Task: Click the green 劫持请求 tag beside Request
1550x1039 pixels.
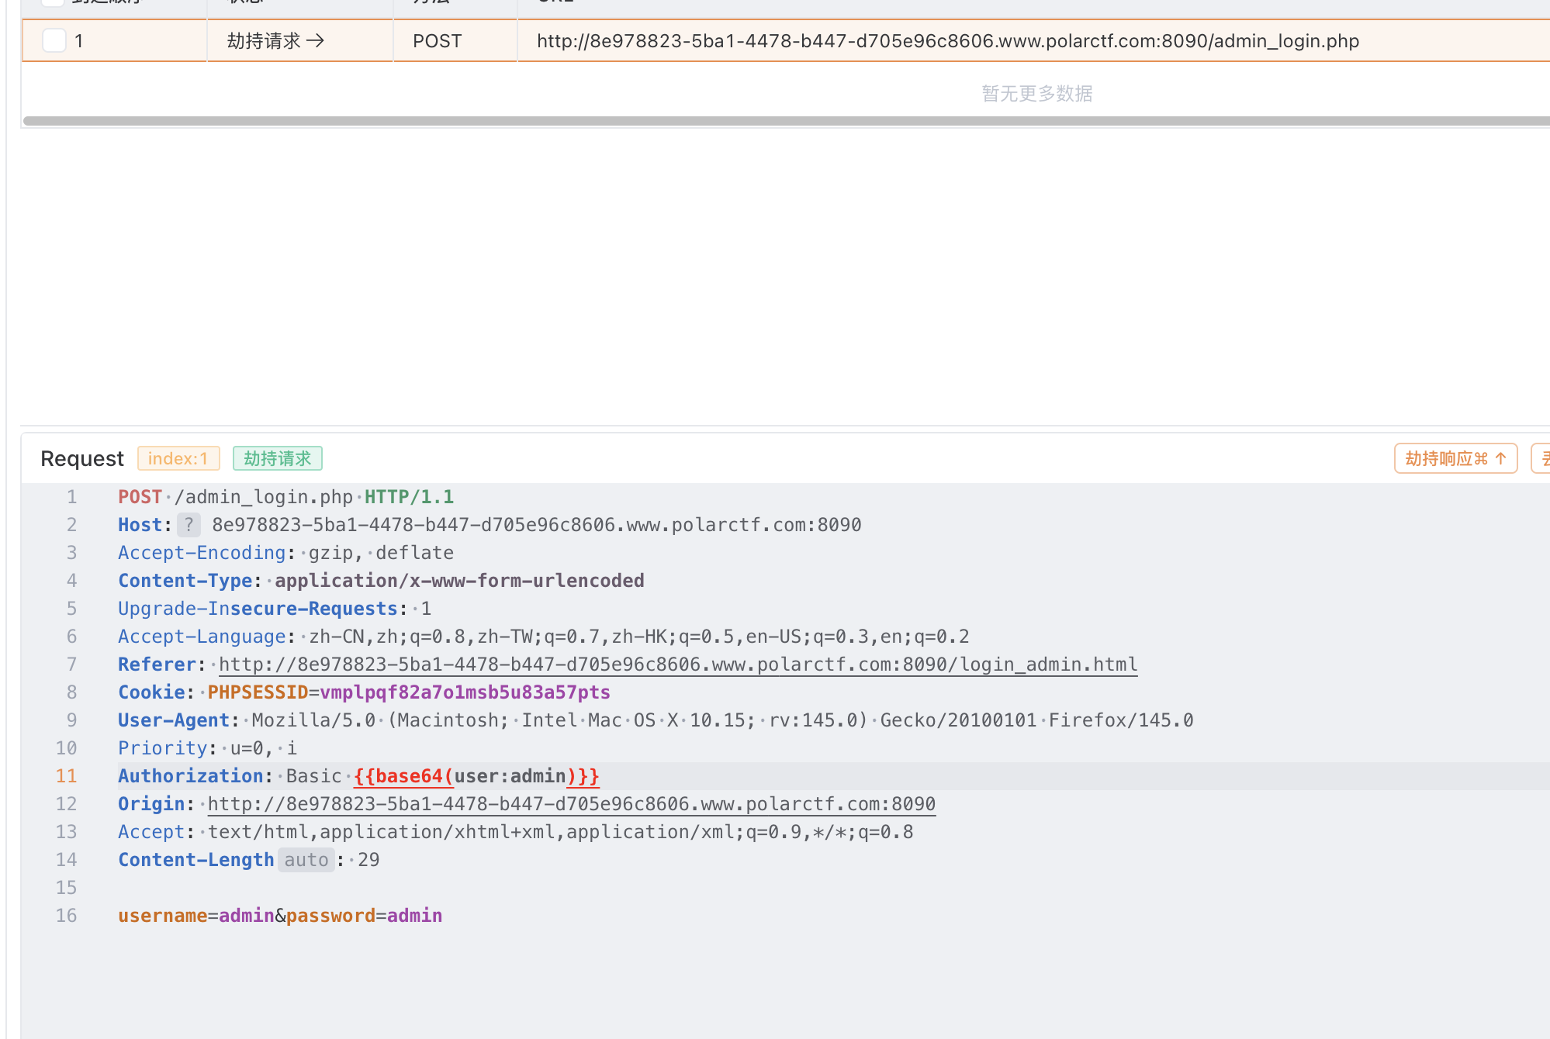Action: (277, 458)
